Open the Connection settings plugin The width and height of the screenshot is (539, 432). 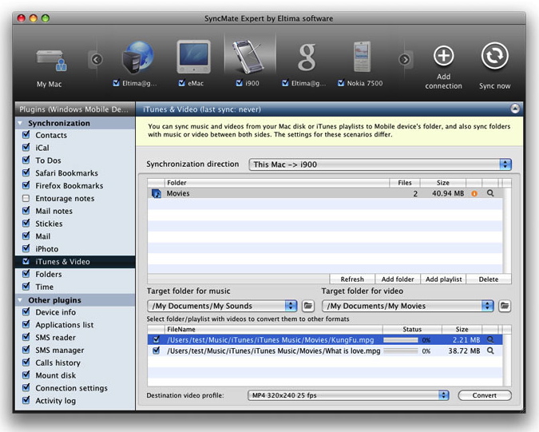point(72,388)
